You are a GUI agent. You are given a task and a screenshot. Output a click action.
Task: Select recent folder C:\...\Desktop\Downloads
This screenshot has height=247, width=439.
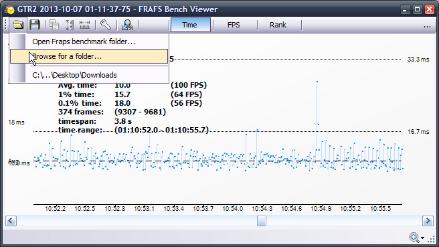click(x=89, y=75)
